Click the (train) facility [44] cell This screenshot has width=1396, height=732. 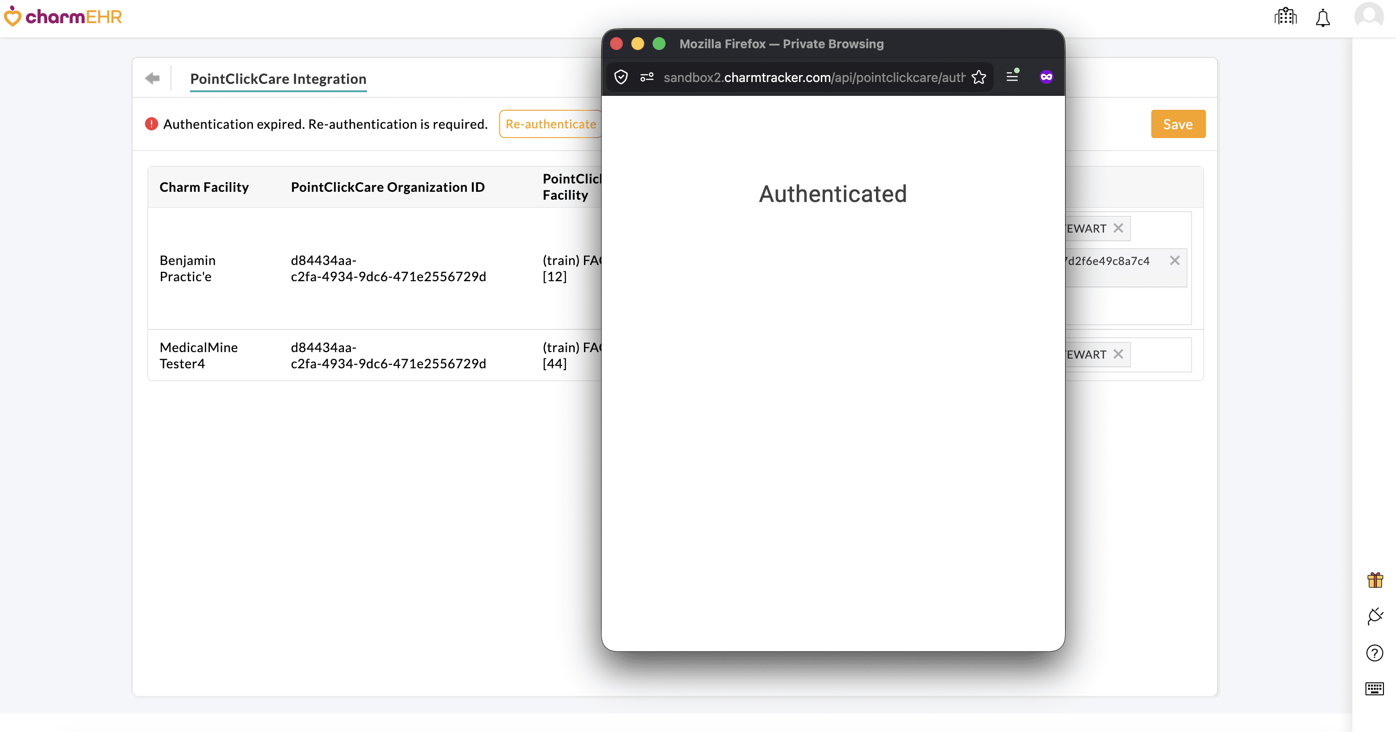click(572, 355)
